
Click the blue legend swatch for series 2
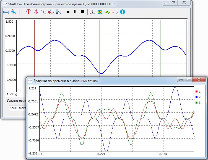pos(197,97)
